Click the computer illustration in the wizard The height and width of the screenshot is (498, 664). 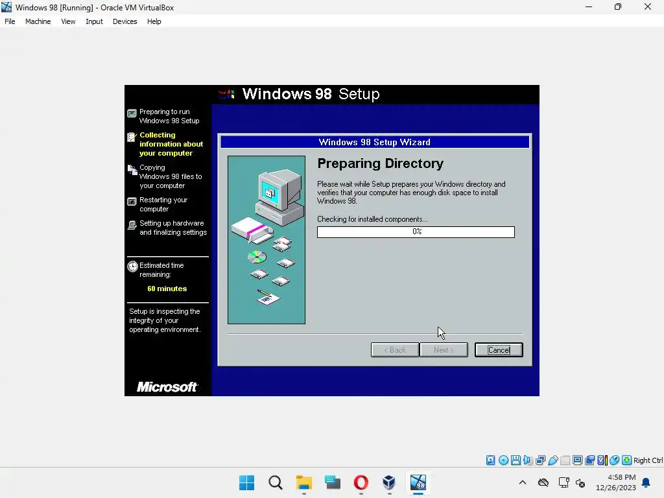pos(267,240)
